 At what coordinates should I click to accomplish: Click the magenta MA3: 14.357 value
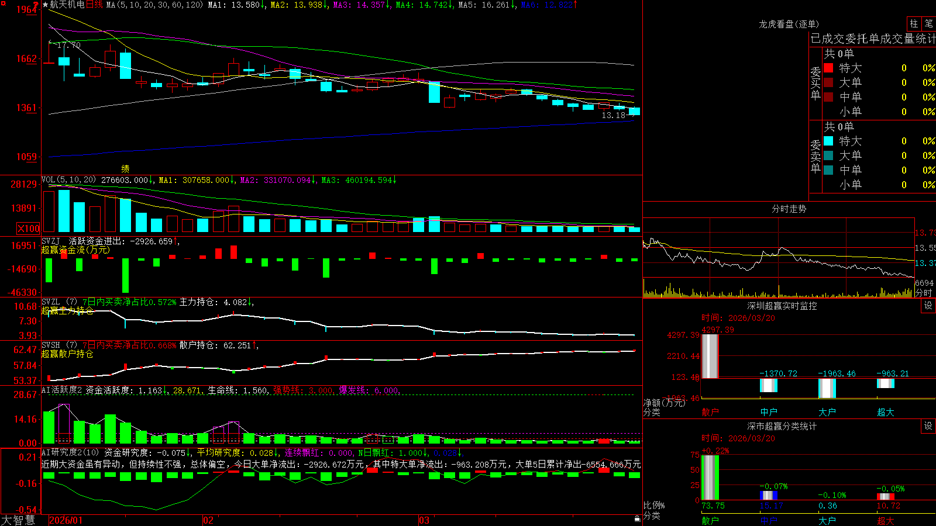[359, 5]
